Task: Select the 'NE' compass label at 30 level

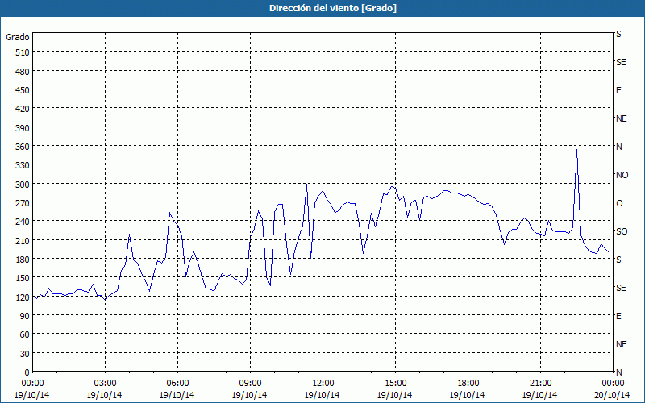Action: 622,344
